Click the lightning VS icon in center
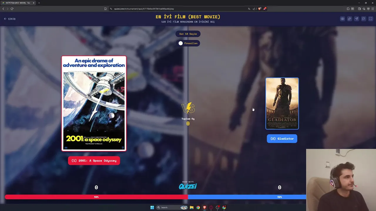Screen dimensions: 376x211 click(x=188, y=108)
